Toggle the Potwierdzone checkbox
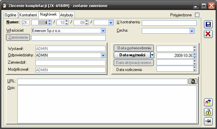 pos(197,15)
